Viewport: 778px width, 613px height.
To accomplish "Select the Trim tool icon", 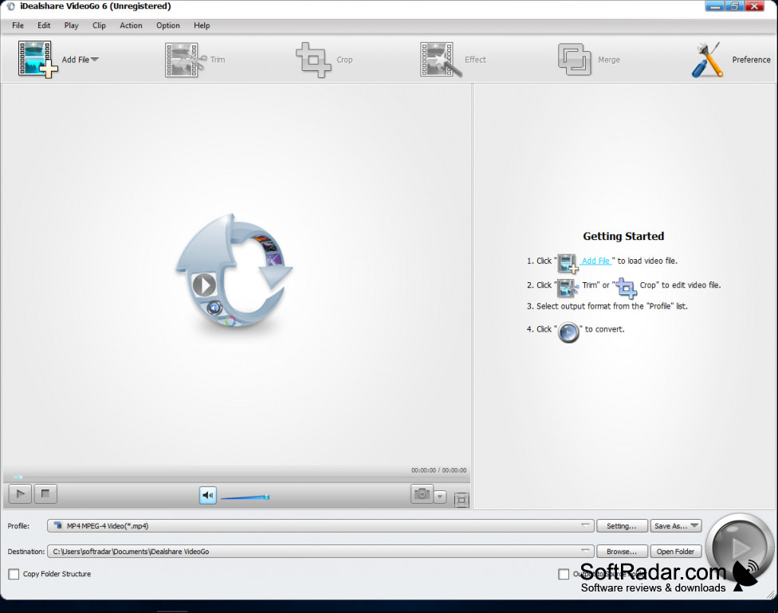I will tap(185, 60).
